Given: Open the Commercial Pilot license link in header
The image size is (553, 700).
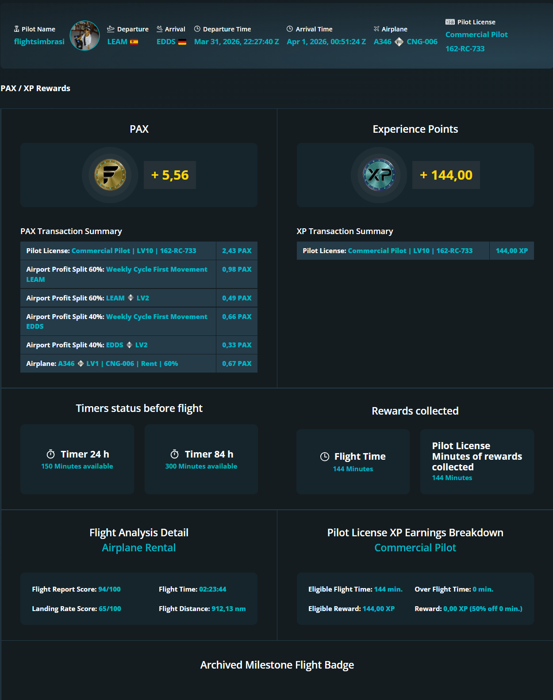Looking at the screenshot, I should [476, 35].
